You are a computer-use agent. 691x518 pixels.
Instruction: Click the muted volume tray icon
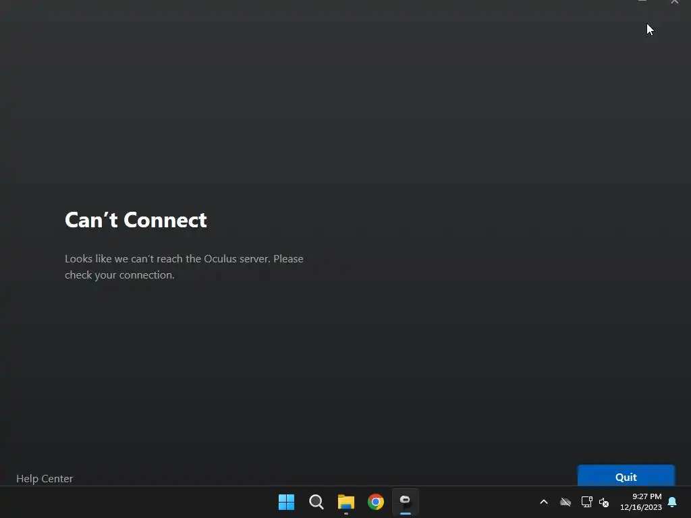click(604, 502)
